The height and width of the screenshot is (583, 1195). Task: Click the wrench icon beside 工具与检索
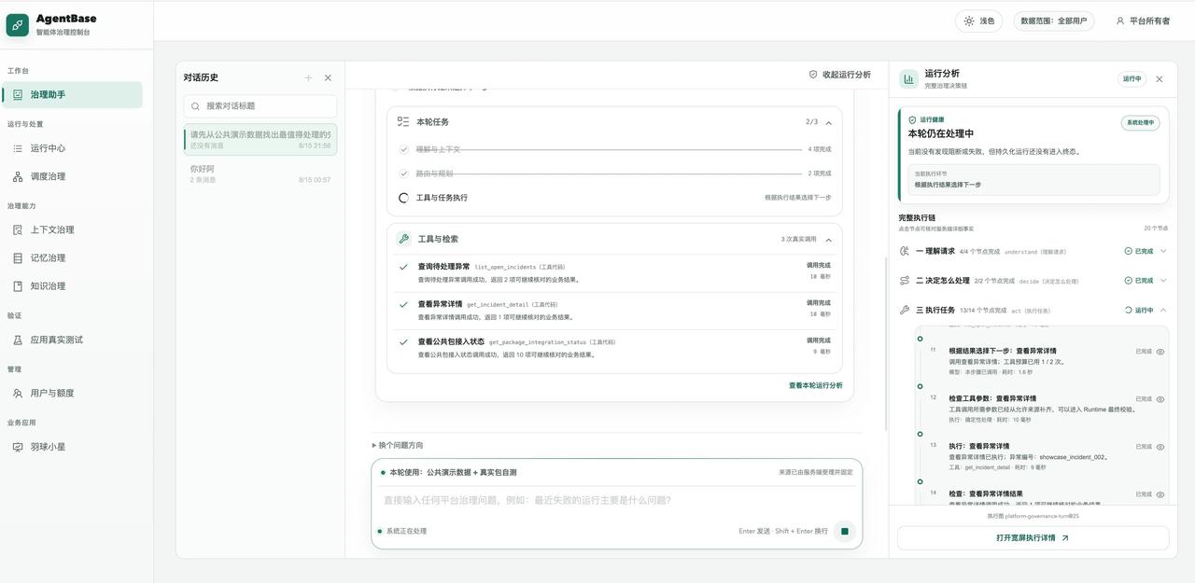[403, 239]
